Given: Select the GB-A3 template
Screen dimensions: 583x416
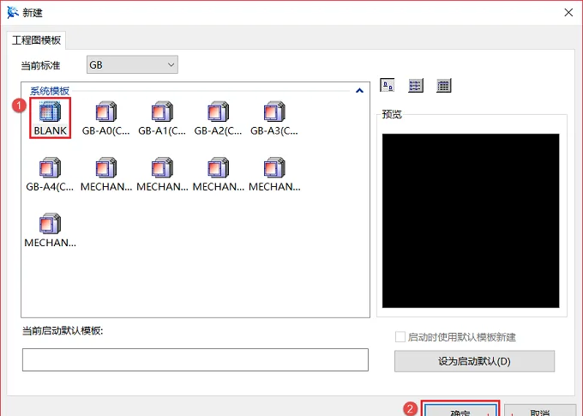Looking at the screenshot, I should click(x=274, y=118).
